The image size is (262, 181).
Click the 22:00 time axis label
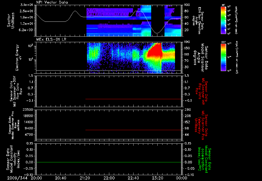109,178
